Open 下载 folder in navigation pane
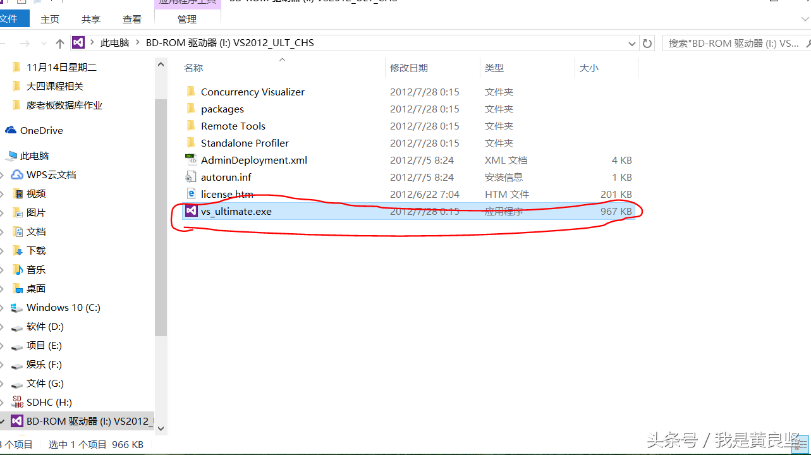Image resolution: width=811 pixels, height=455 pixels. click(36, 250)
